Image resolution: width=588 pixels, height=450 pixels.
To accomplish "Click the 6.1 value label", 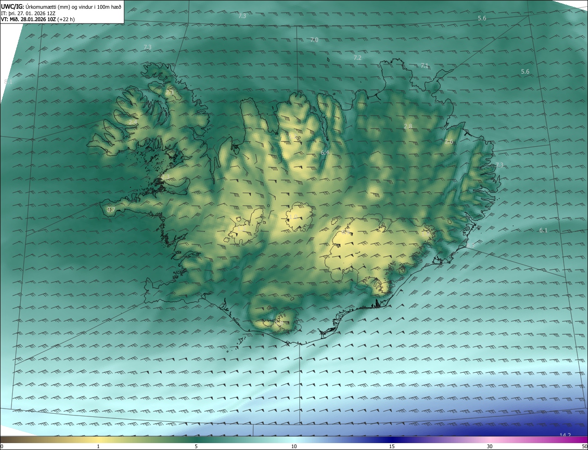I will point(543,231).
